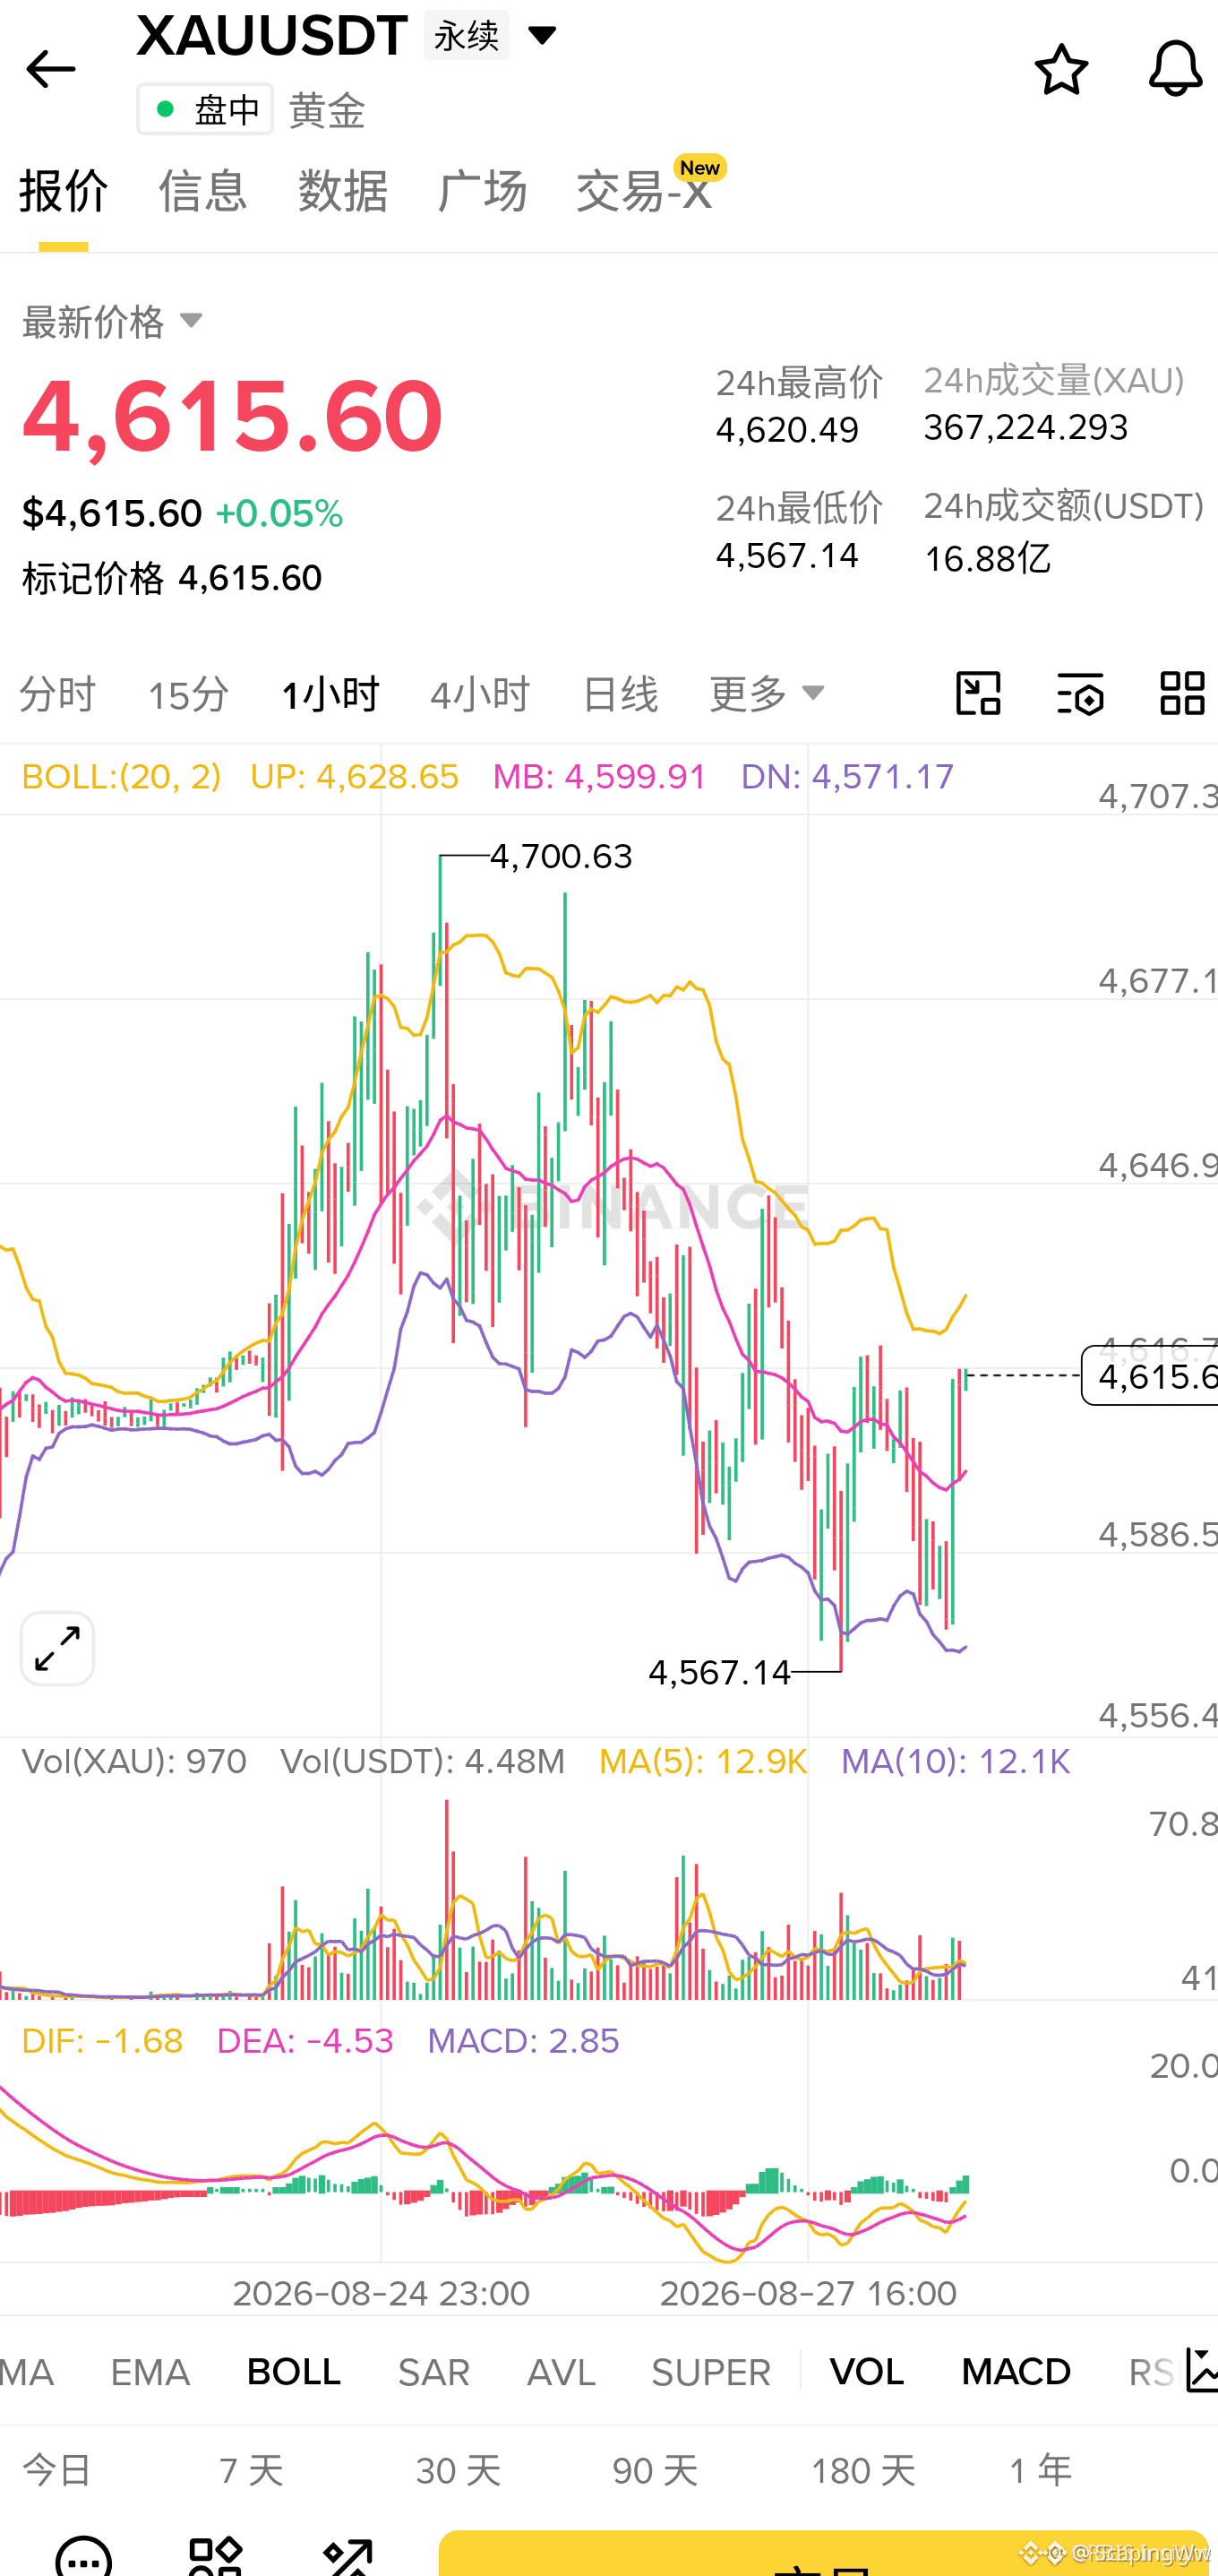Select the 15分 timeframe
The height and width of the screenshot is (2576, 1218).
188,694
